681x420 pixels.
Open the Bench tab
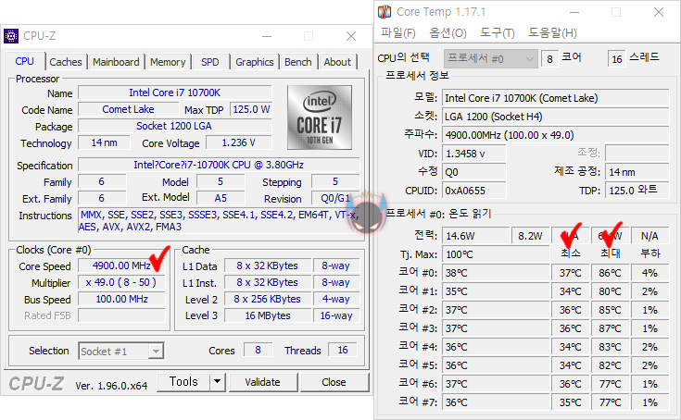click(x=298, y=62)
